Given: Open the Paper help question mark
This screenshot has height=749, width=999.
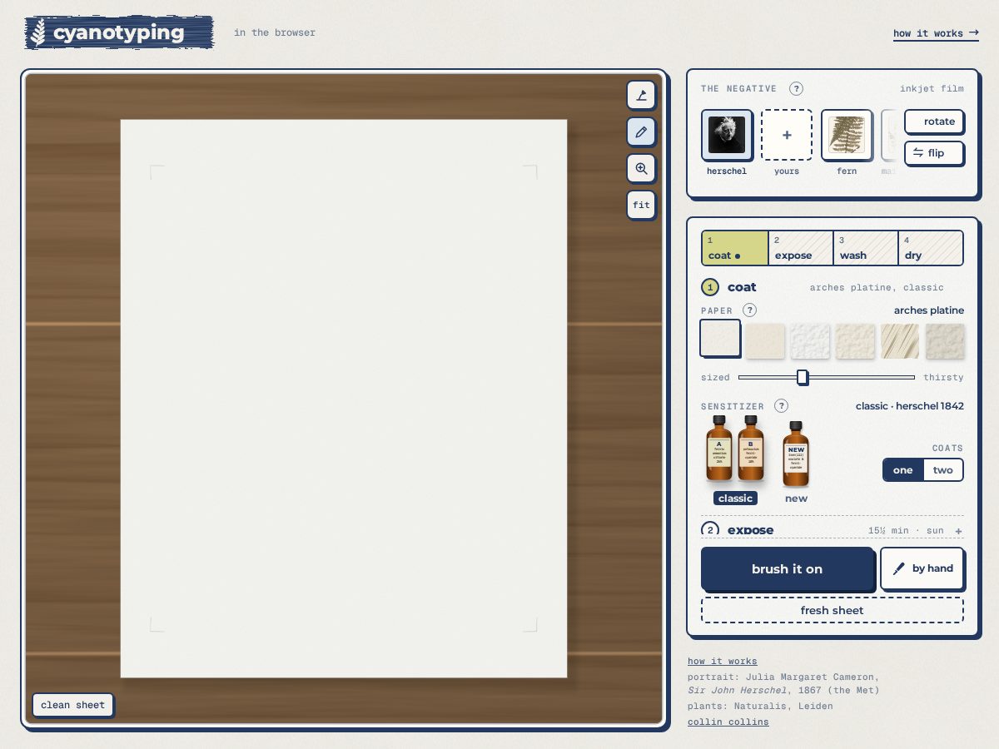Looking at the screenshot, I should point(749,310).
